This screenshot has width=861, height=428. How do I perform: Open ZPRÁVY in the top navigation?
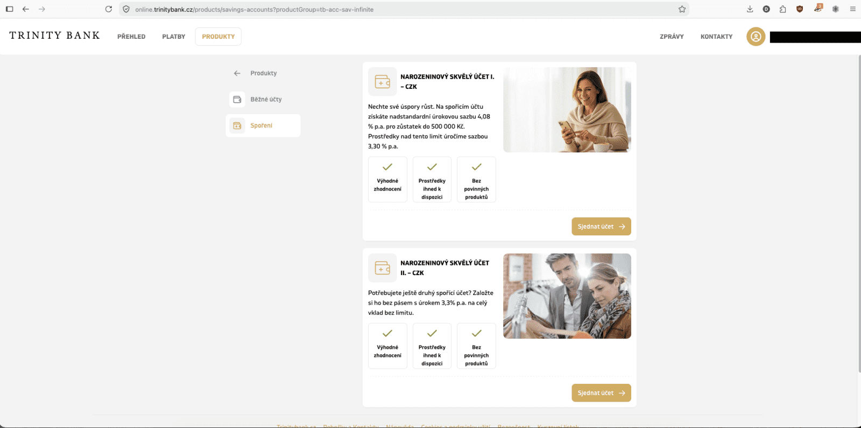click(672, 37)
